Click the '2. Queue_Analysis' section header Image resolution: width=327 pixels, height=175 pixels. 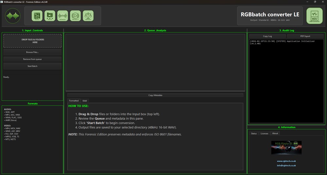[x=155, y=30]
